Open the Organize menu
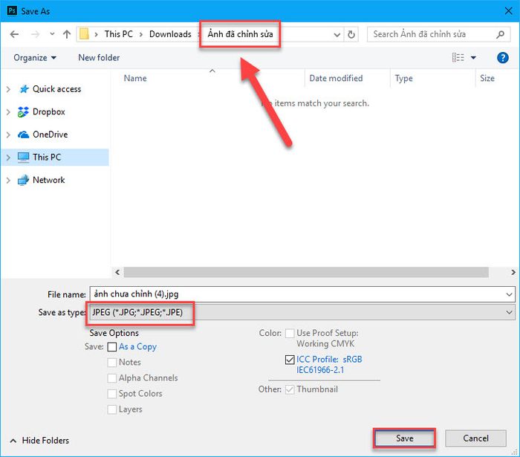This screenshot has height=457, width=520. click(x=34, y=58)
